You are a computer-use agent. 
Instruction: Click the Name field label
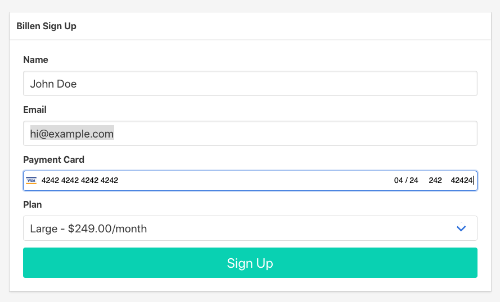pos(35,60)
